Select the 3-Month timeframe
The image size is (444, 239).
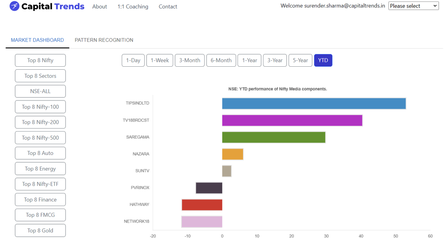click(190, 60)
